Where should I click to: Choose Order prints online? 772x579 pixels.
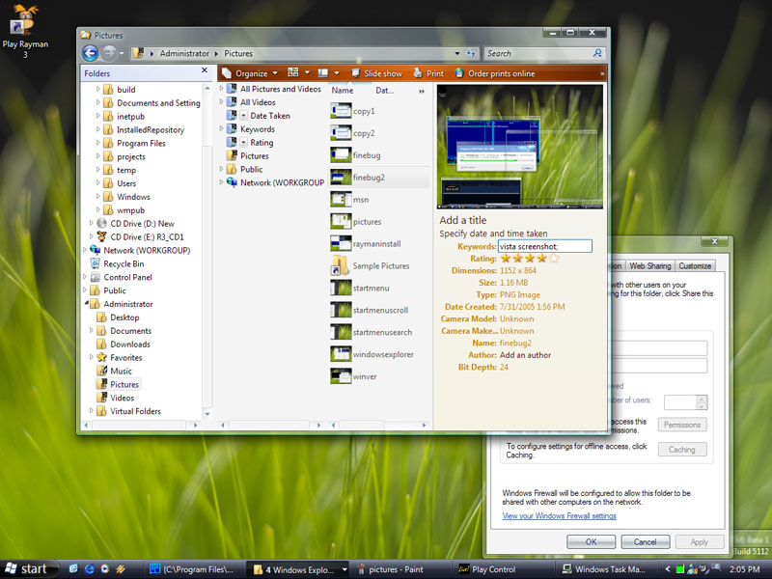495,73
